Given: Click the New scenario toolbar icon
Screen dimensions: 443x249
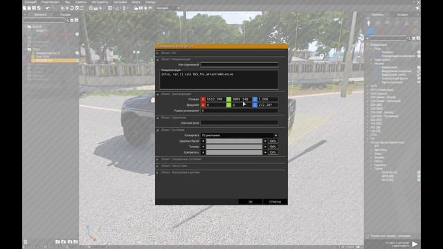Looking at the screenshot, I should (25, 8).
